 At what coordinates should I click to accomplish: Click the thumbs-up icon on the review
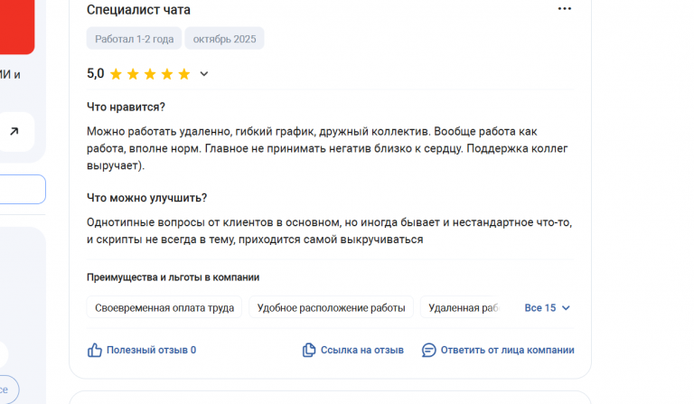pos(95,350)
